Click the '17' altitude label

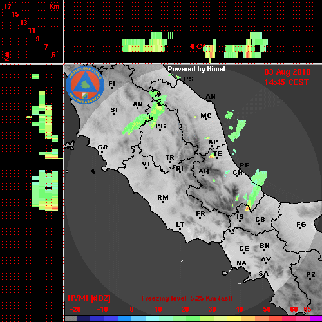[7, 6]
